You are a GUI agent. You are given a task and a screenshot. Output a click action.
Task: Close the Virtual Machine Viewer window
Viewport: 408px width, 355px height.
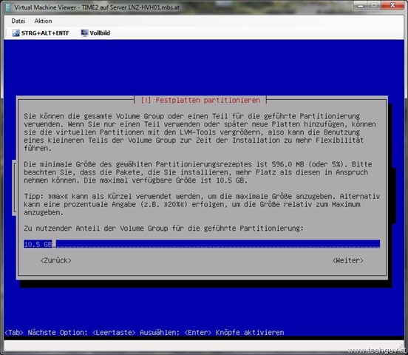392,5
